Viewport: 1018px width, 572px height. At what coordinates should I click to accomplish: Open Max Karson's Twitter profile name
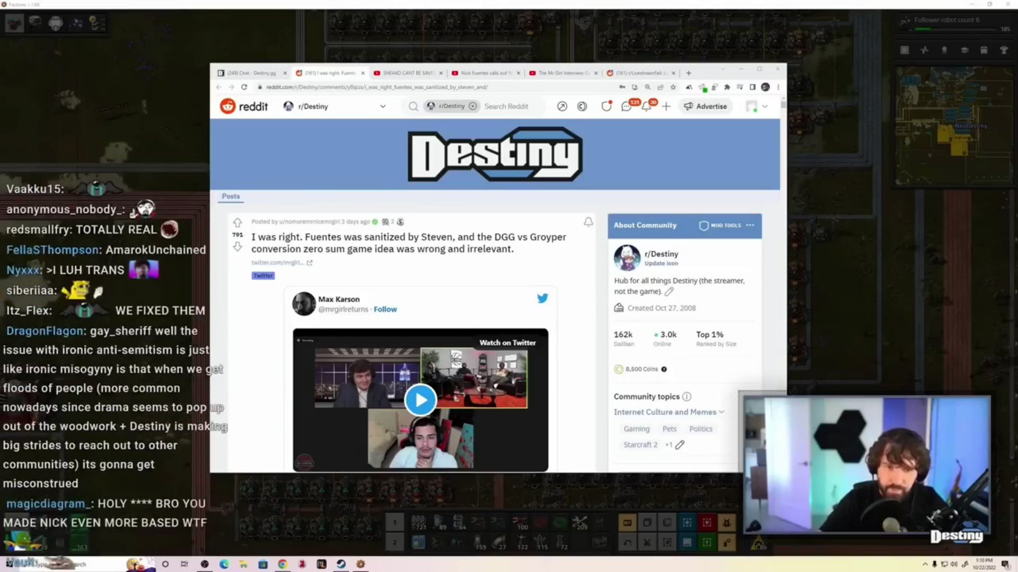coord(339,299)
